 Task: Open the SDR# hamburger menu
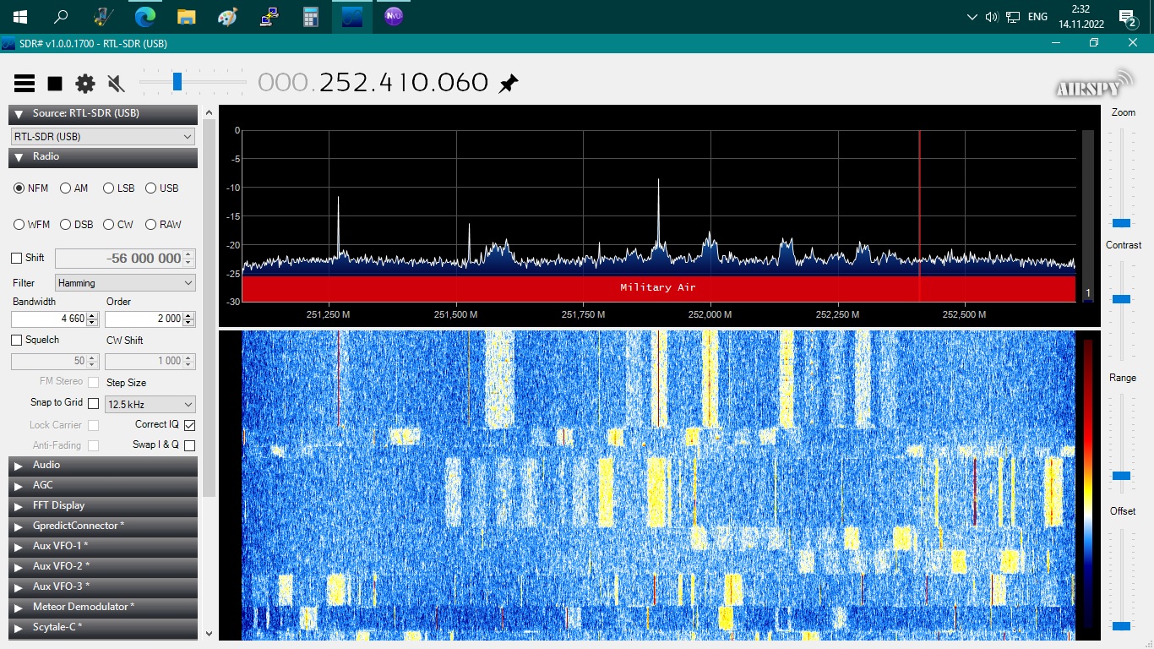coord(24,83)
